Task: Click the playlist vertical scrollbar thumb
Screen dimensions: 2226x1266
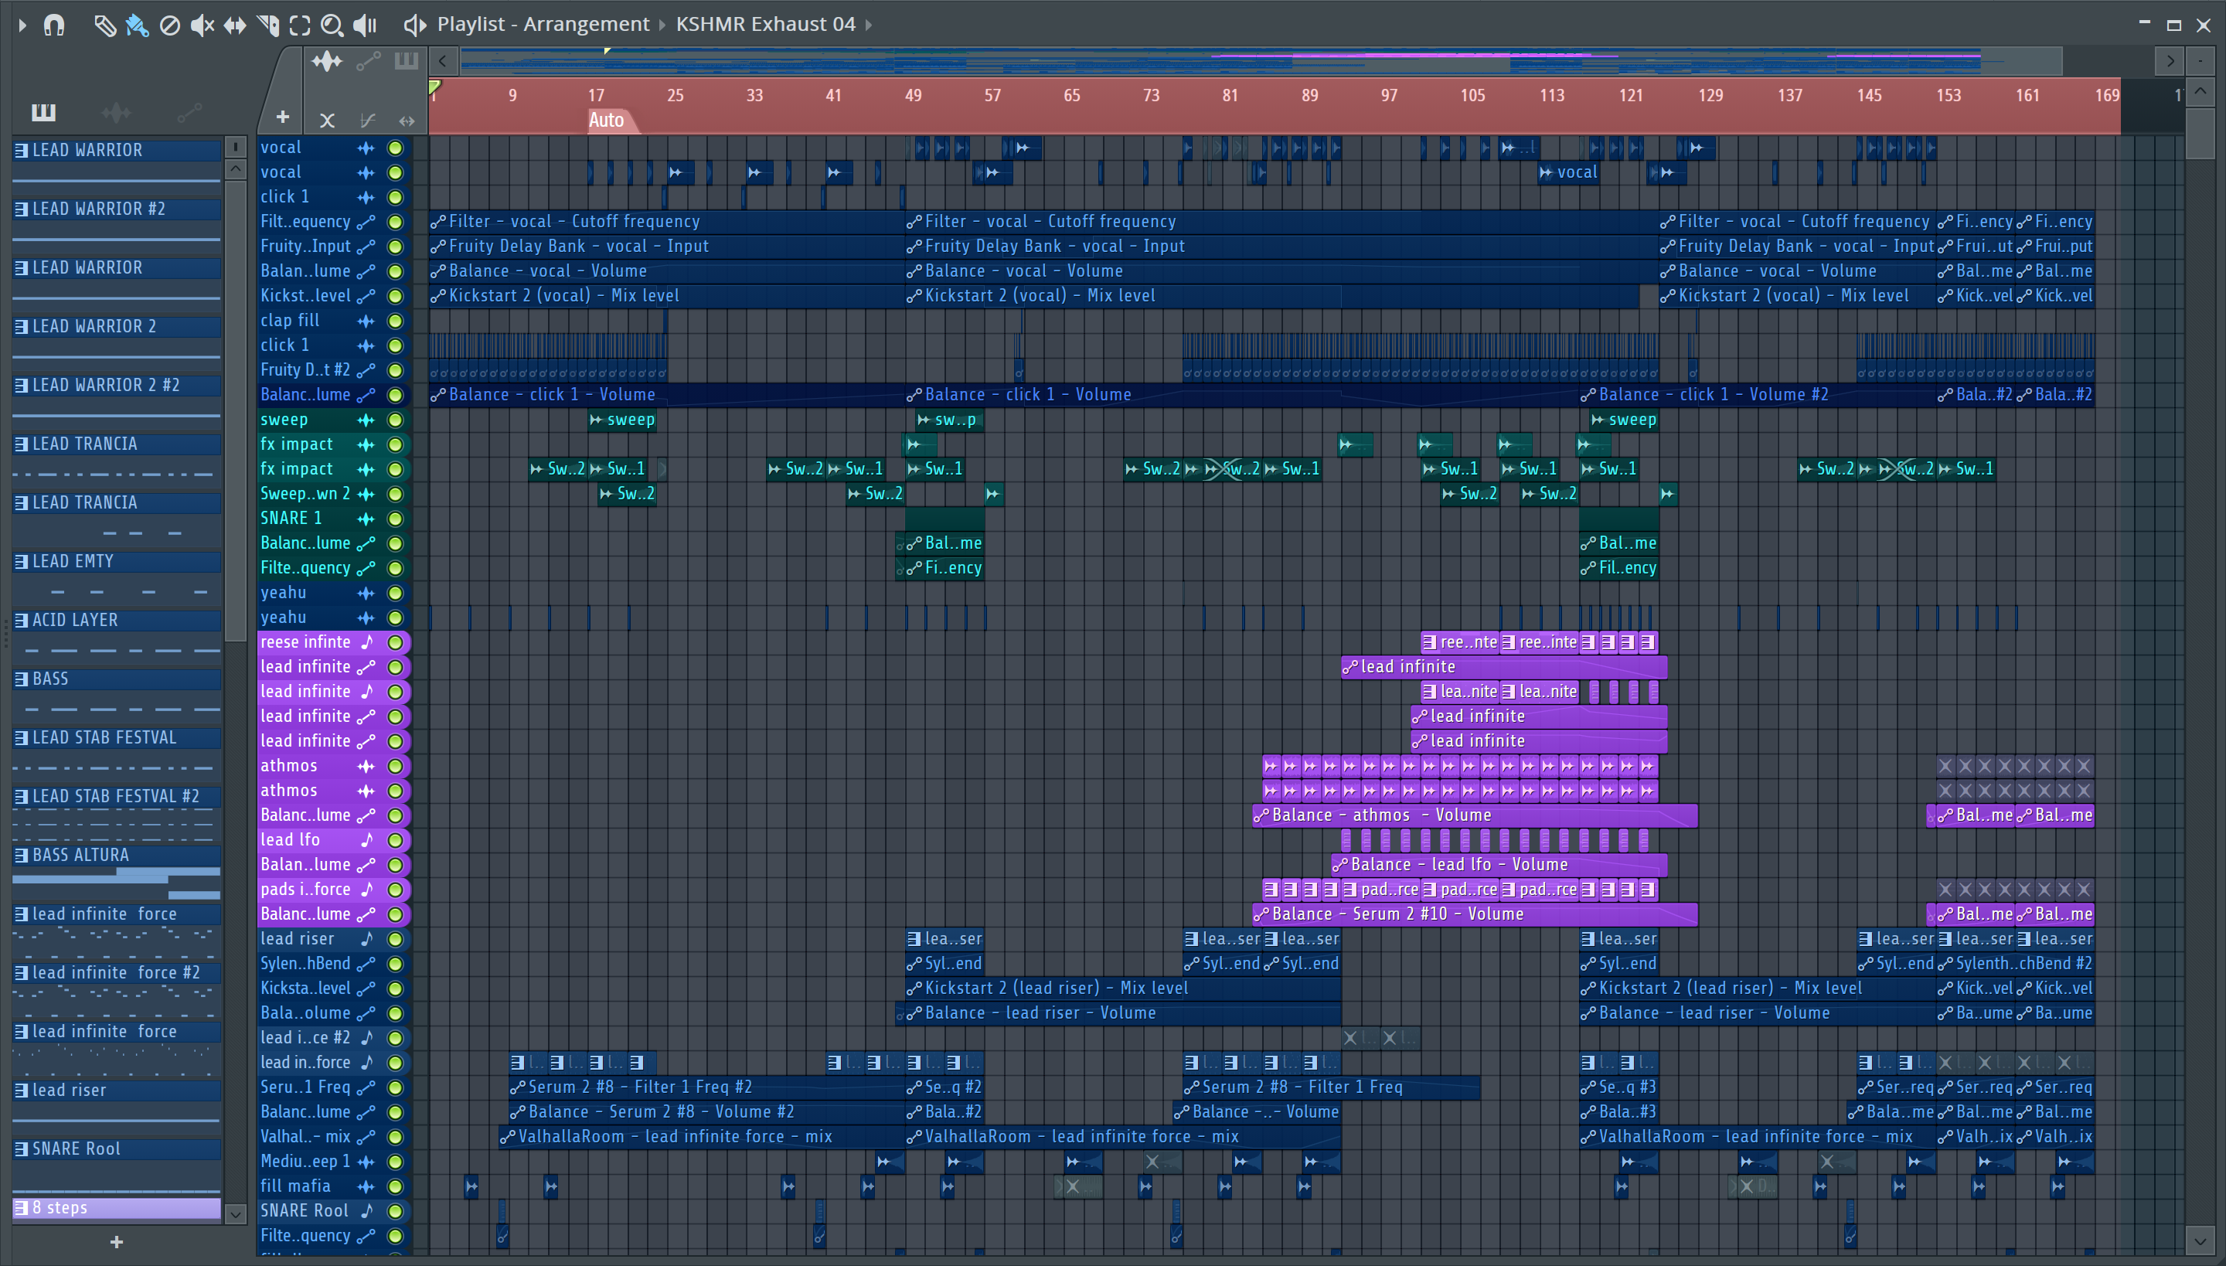Action: click(x=2200, y=132)
